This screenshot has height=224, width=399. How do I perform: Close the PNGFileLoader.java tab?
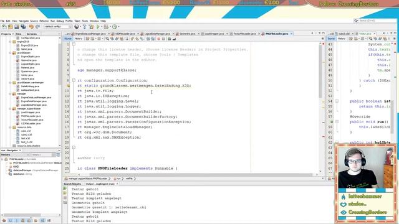(292, 34)
